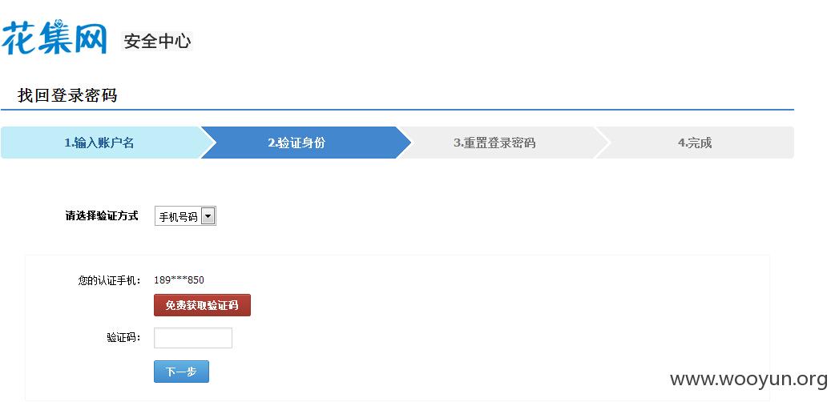Expand the dropdown arrow beside 手机号码
This screenshot has height=402, width=835.
click(x=208, y=217)
